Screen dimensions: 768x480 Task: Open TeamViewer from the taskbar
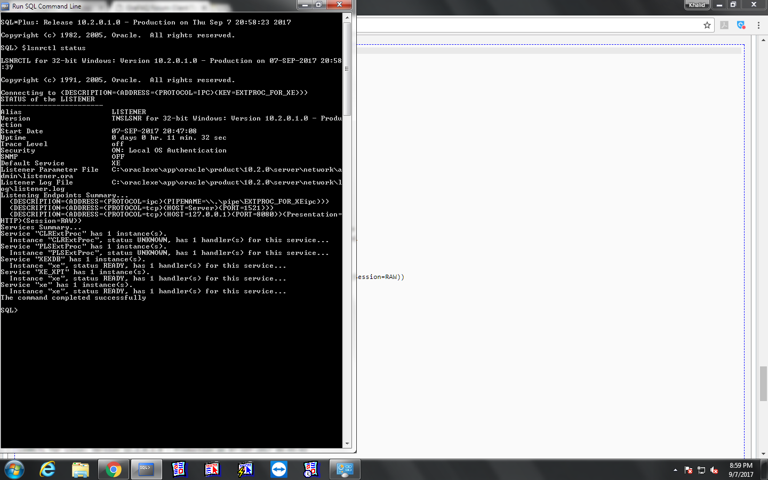tap(278, 470)
